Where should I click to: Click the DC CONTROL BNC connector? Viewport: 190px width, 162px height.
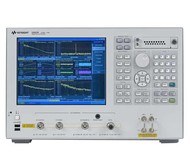coord(40,126)
